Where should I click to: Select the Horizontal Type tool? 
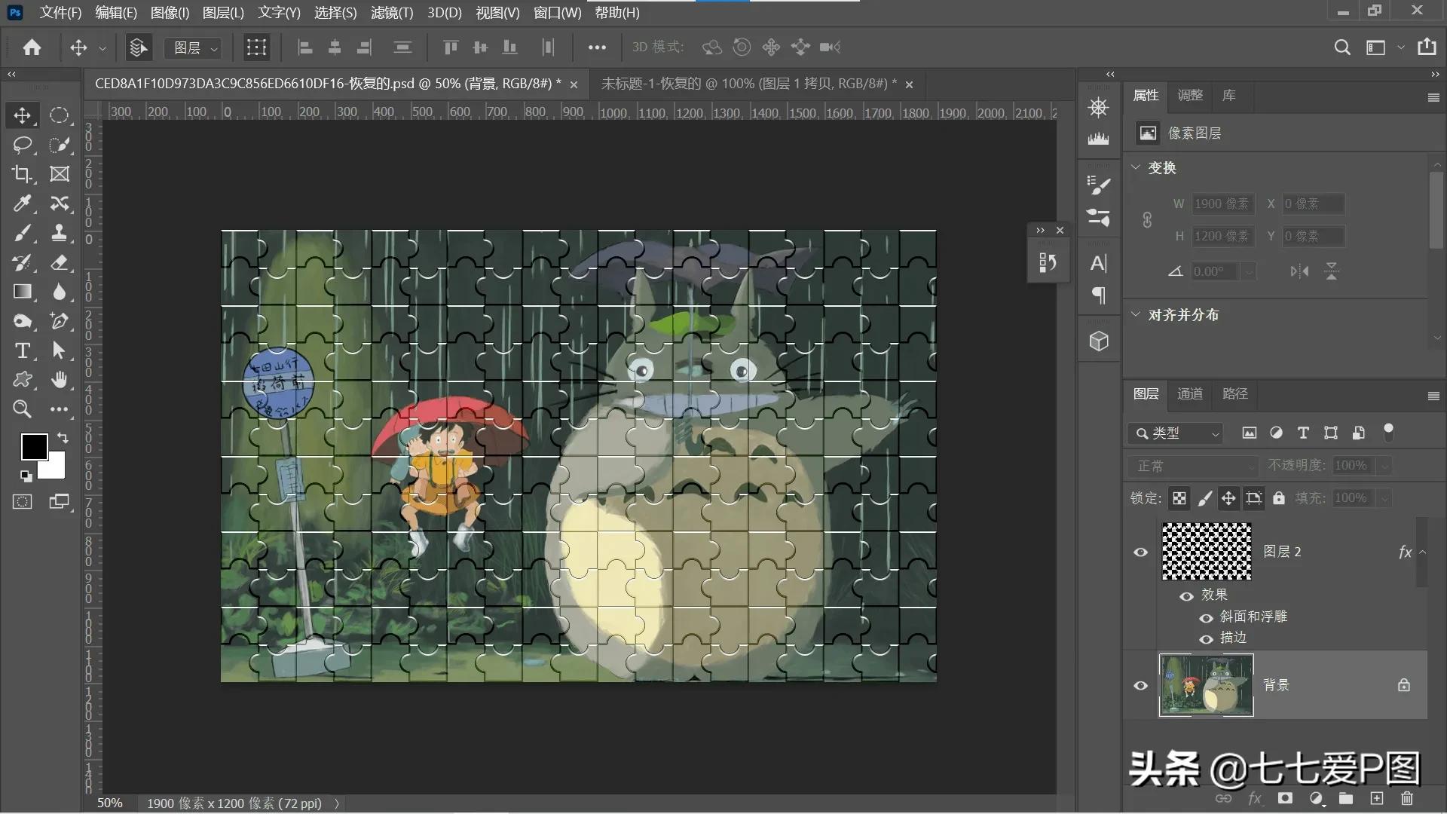22,350
